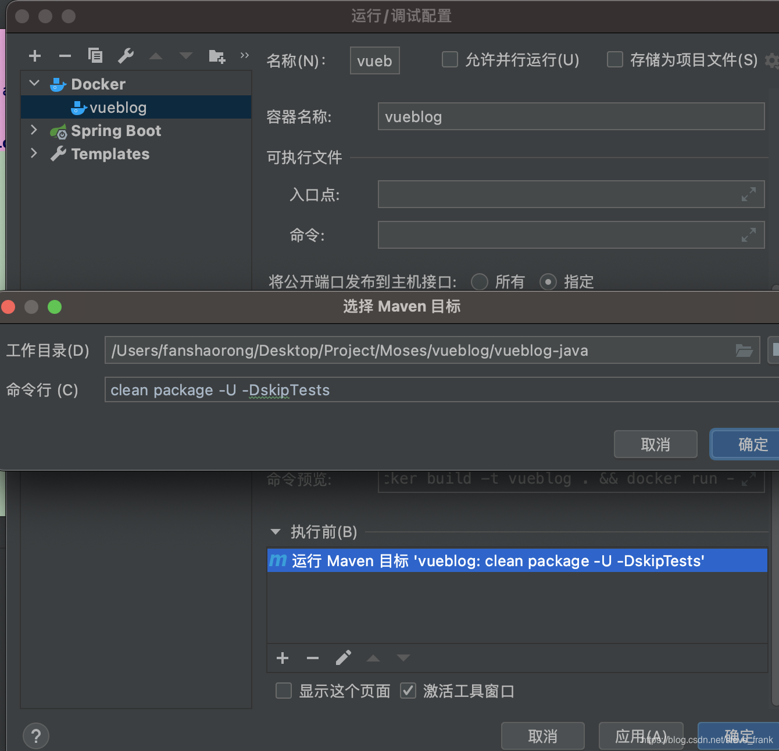Expand the Spring Boot tree node
The height and width of the screenshot is (751, 779).
[x=34, y=130]
